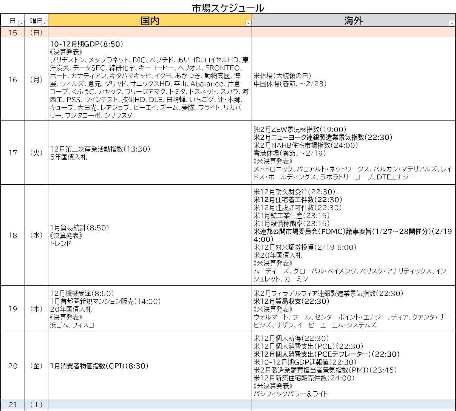Click the overseas cell listing ウォルマート earnings
456x411 pixels.
coord(353,309)
